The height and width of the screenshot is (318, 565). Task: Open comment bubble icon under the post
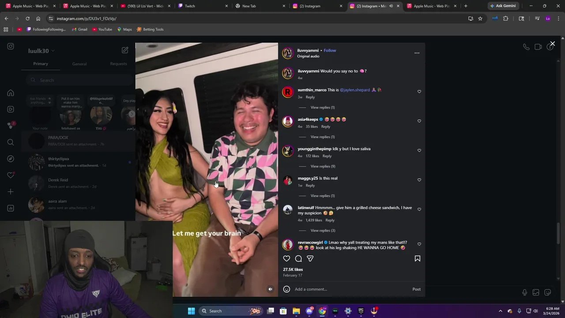[x=298, y=259]
